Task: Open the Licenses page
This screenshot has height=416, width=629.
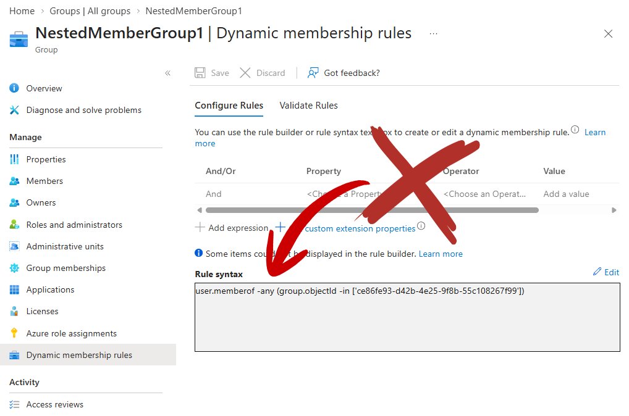Action: pos(42,311)
